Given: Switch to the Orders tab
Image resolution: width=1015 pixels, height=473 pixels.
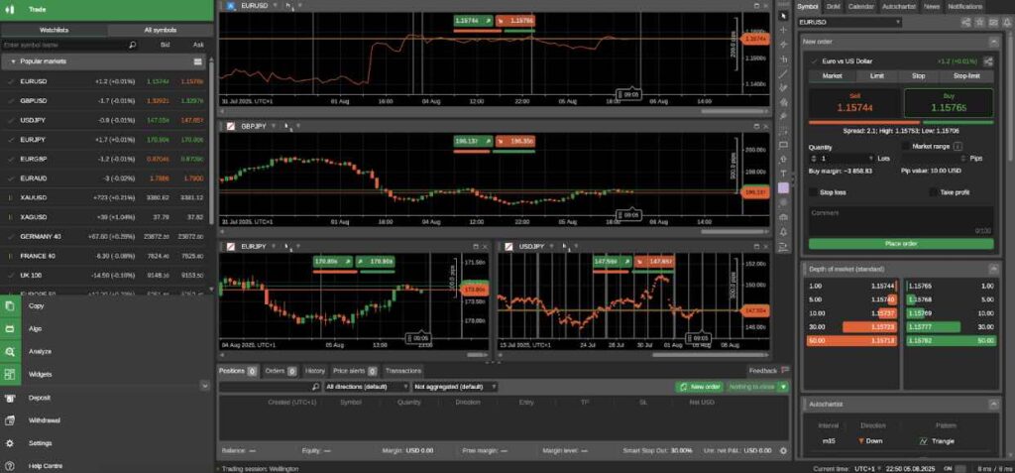Looking at the screenshot, I should [x=280, y=371].
